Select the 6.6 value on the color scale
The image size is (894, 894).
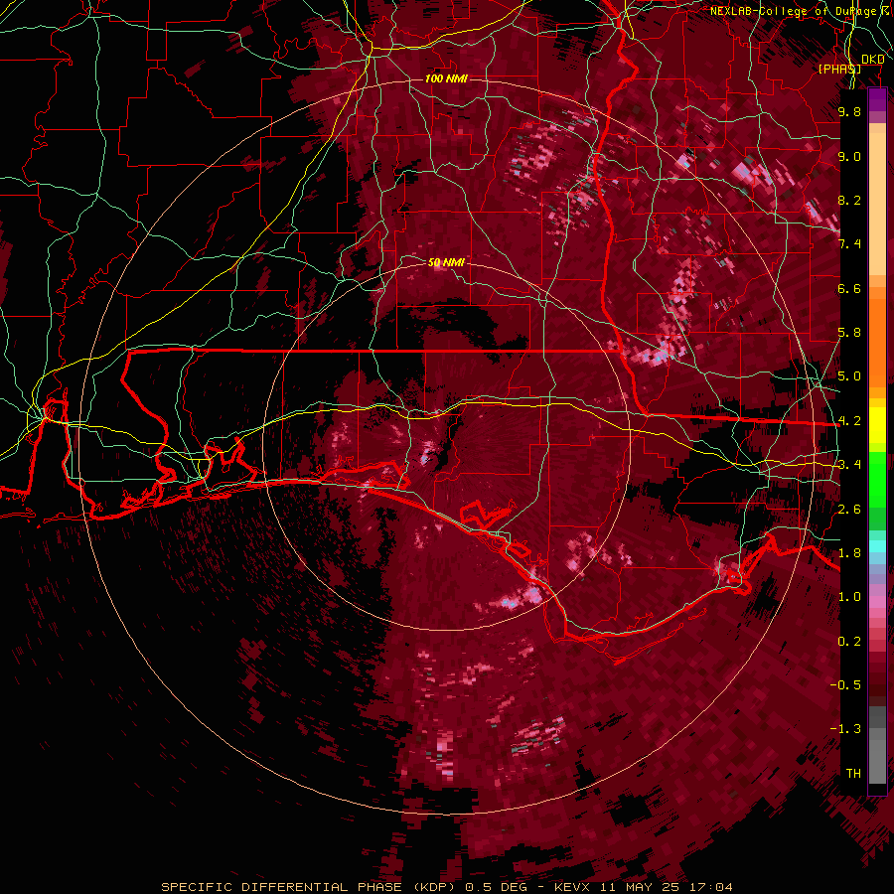849,288
